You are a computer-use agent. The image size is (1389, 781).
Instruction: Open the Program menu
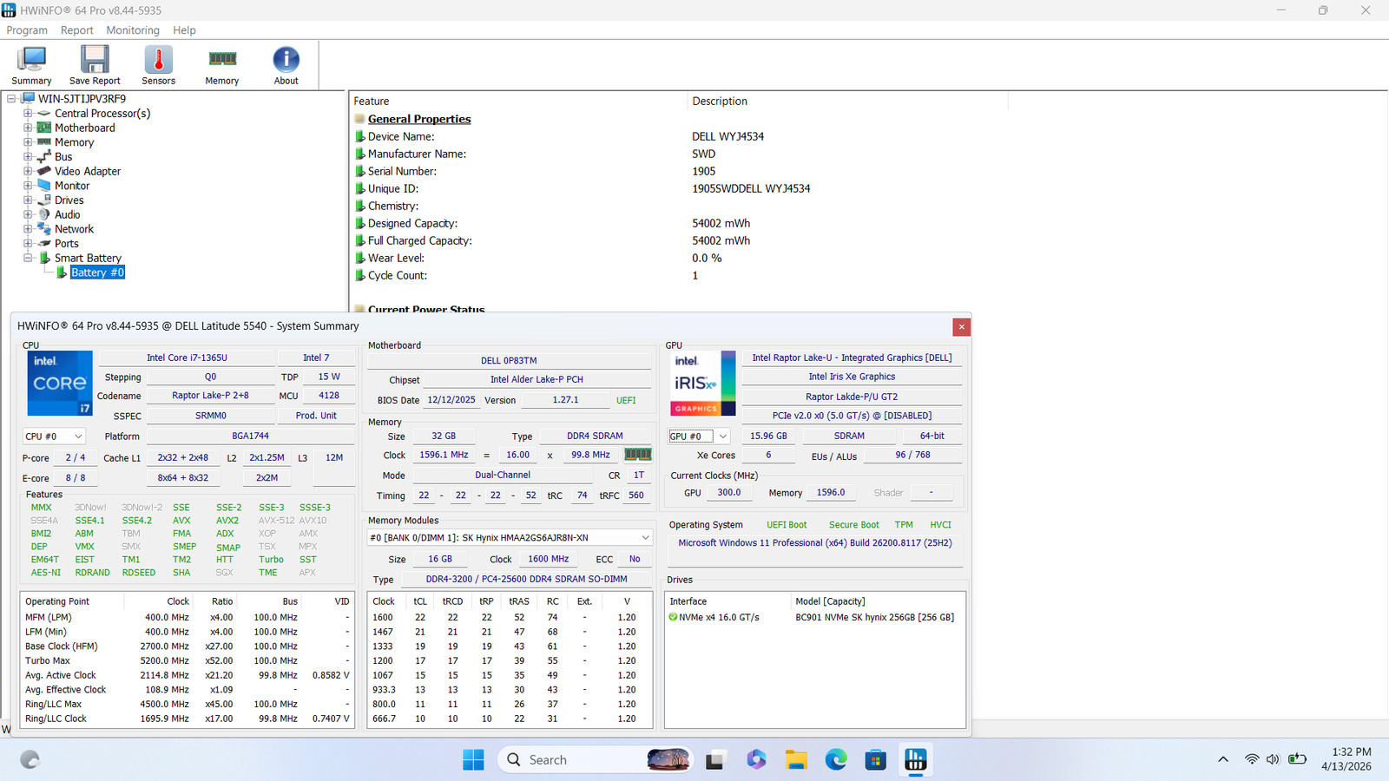point(27,30)
